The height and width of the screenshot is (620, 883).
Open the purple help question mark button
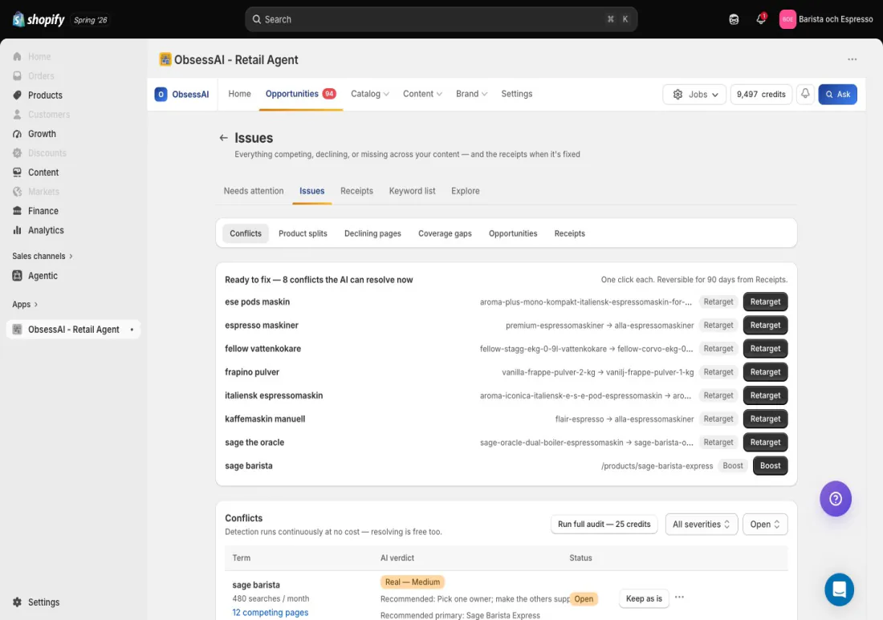click(836, 498)
